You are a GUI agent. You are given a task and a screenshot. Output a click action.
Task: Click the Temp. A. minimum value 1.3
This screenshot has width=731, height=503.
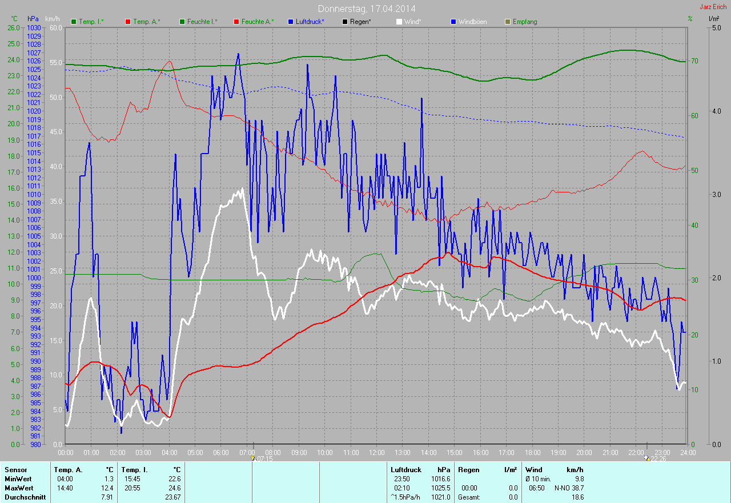click(x=109, y=478)
